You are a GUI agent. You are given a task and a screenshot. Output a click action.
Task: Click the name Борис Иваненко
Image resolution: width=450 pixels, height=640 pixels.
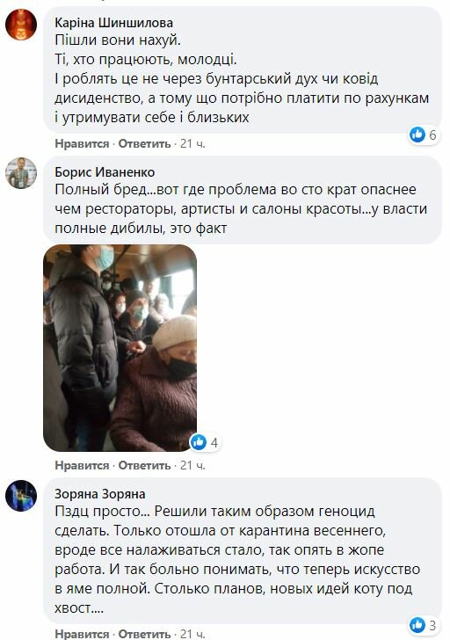(105, 171)
